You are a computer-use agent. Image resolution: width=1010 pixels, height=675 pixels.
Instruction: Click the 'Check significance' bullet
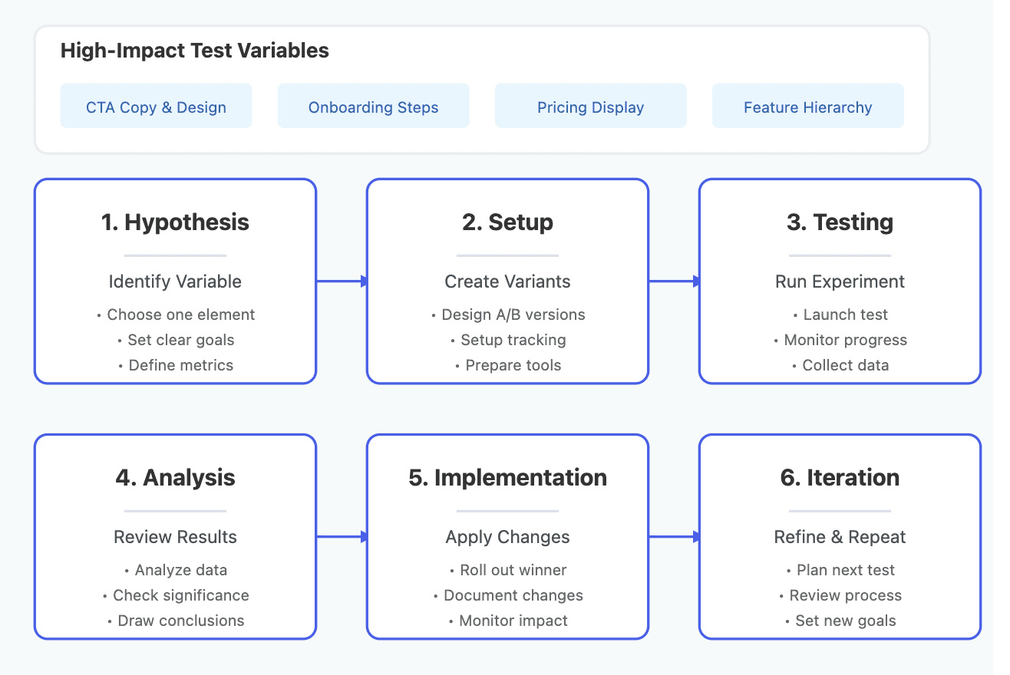175,595
